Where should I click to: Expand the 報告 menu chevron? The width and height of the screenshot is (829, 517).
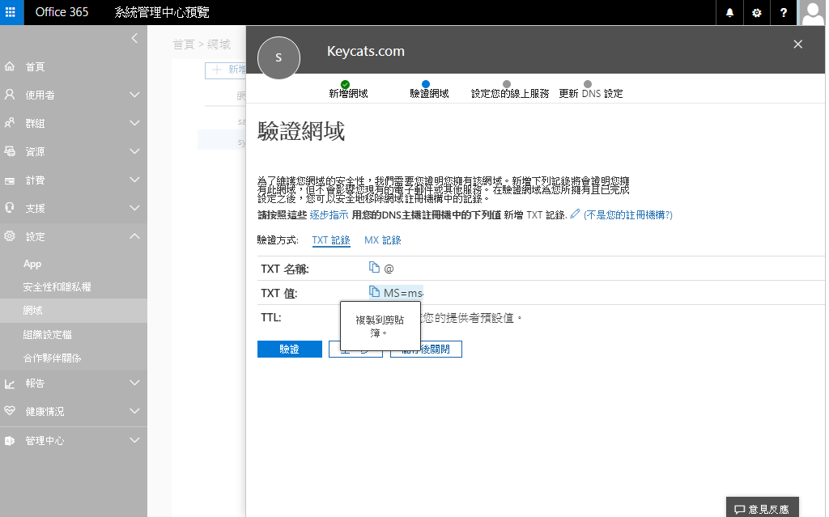(134, 383)
